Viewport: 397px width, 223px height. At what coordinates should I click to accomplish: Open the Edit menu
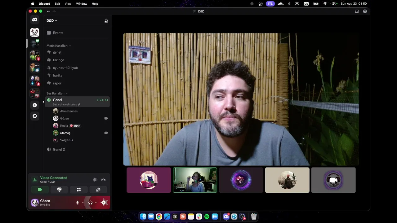(57, 4)
